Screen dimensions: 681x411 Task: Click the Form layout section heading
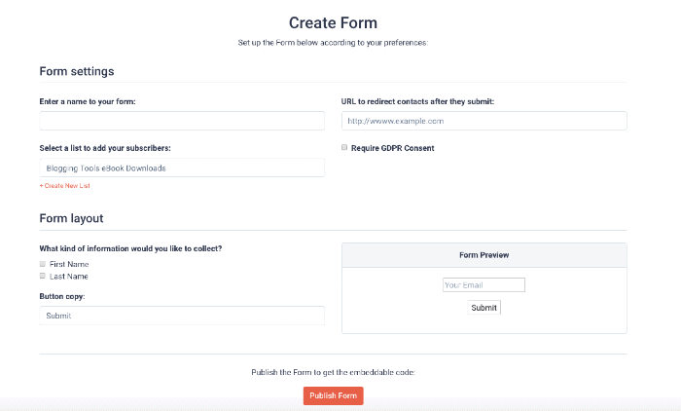pyautogui.click(x=71, y=218)
